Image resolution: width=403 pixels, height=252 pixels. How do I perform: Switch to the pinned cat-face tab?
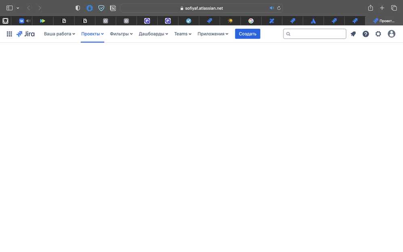pos(5,21)
